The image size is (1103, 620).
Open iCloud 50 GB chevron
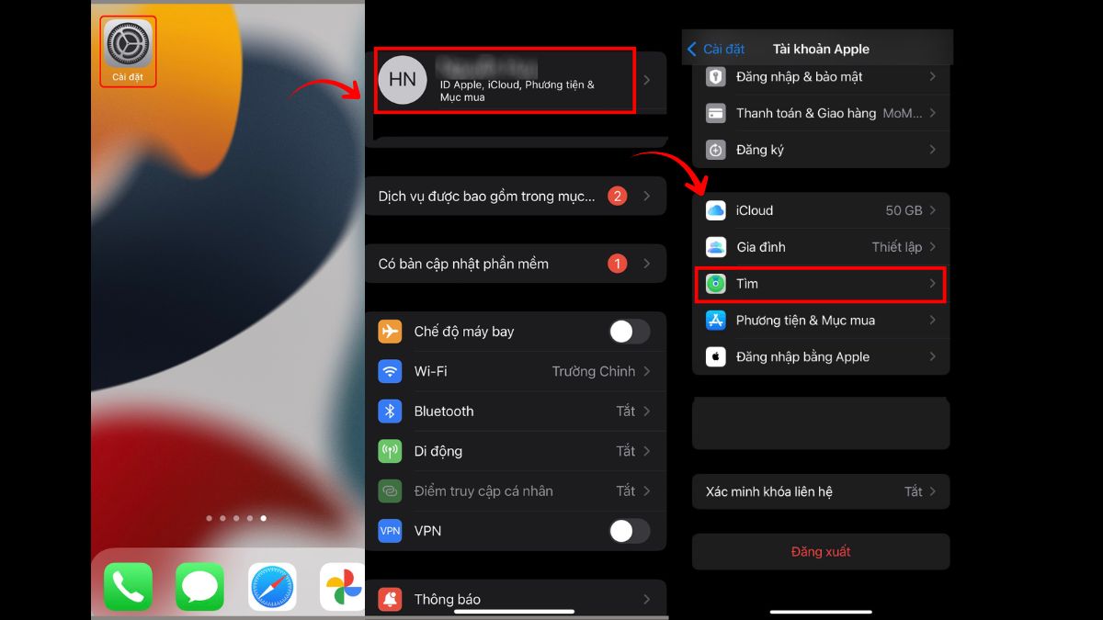pyautogui.click(x=932, y=210)
